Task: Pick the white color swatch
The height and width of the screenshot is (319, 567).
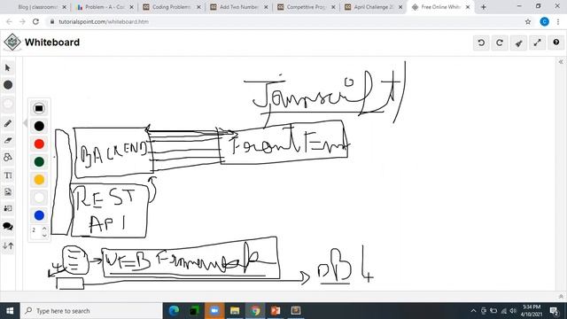Action: pos(39,198)
